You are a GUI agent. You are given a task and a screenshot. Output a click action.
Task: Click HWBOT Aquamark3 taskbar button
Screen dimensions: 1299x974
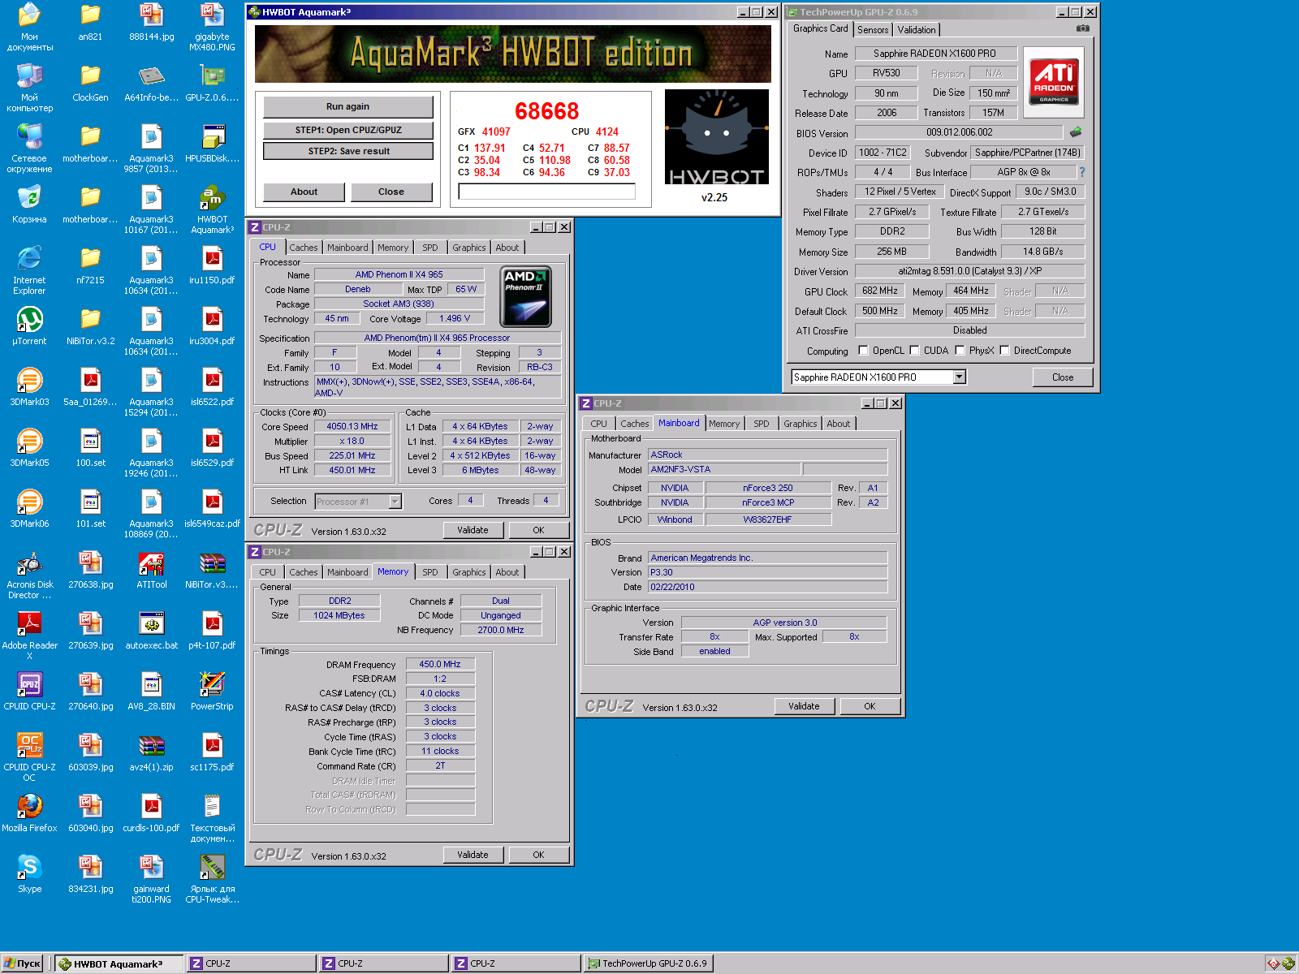(119, 963)
